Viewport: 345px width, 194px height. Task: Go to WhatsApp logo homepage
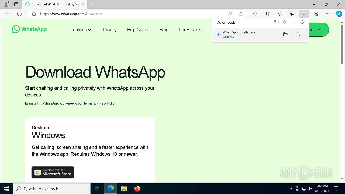29,29
